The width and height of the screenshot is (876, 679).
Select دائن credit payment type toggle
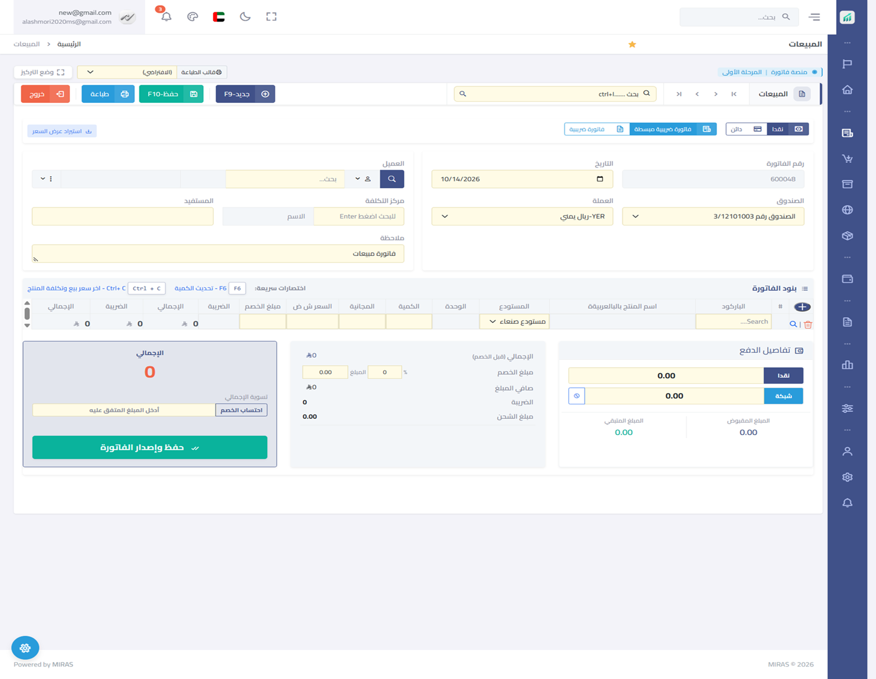point(746,129)
